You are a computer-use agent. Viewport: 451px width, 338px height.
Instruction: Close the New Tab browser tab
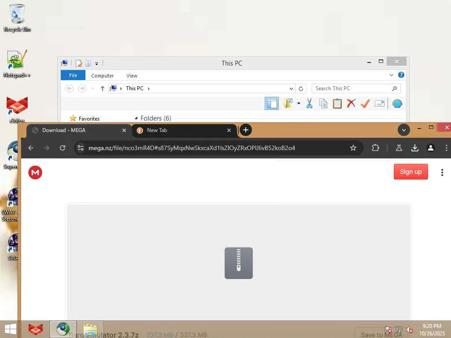(229, 130)
